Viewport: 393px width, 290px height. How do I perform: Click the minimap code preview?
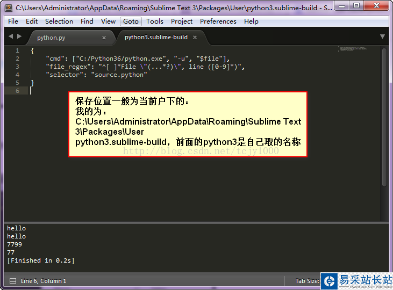point(353,48)
